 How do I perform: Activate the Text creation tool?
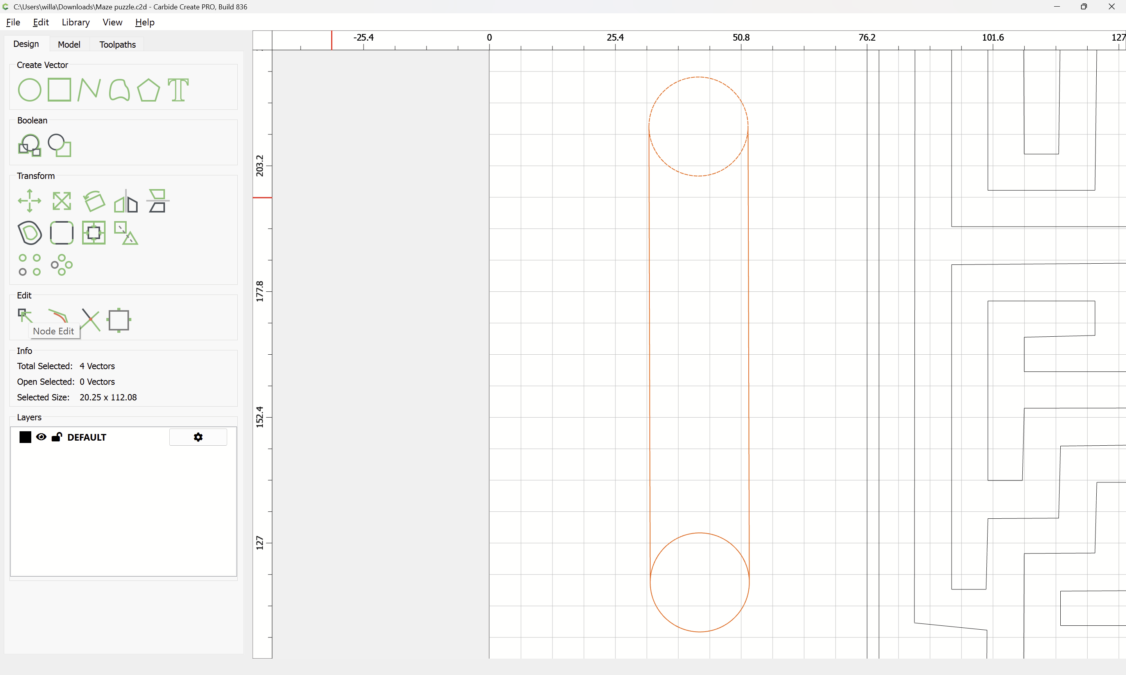[178, 89]
